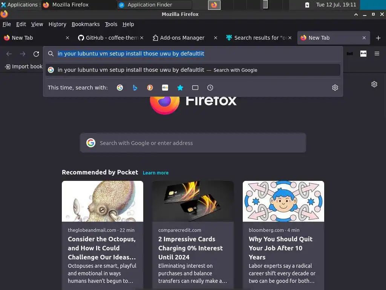Image resolution: width=386 pixels, height=290 pixels.
Task: Select the Firefox workspace preview in panel
Action: click(x=214, y=5)
